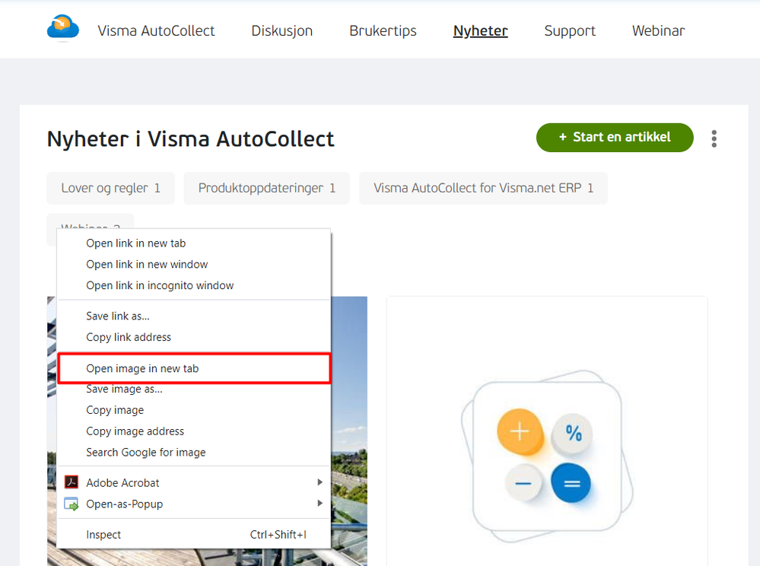Go to the Diskusjon section
The width and height of the screenshot is (760, 566).
point(281,30)
